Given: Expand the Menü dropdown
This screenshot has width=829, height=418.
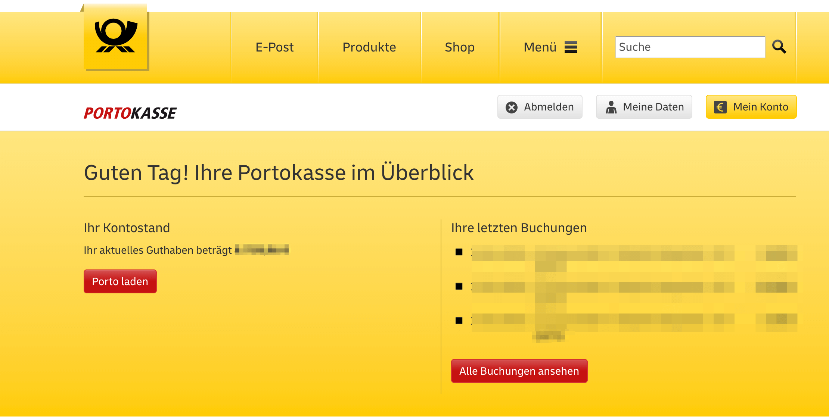Looking at the screenshot, I should (540, 47).
